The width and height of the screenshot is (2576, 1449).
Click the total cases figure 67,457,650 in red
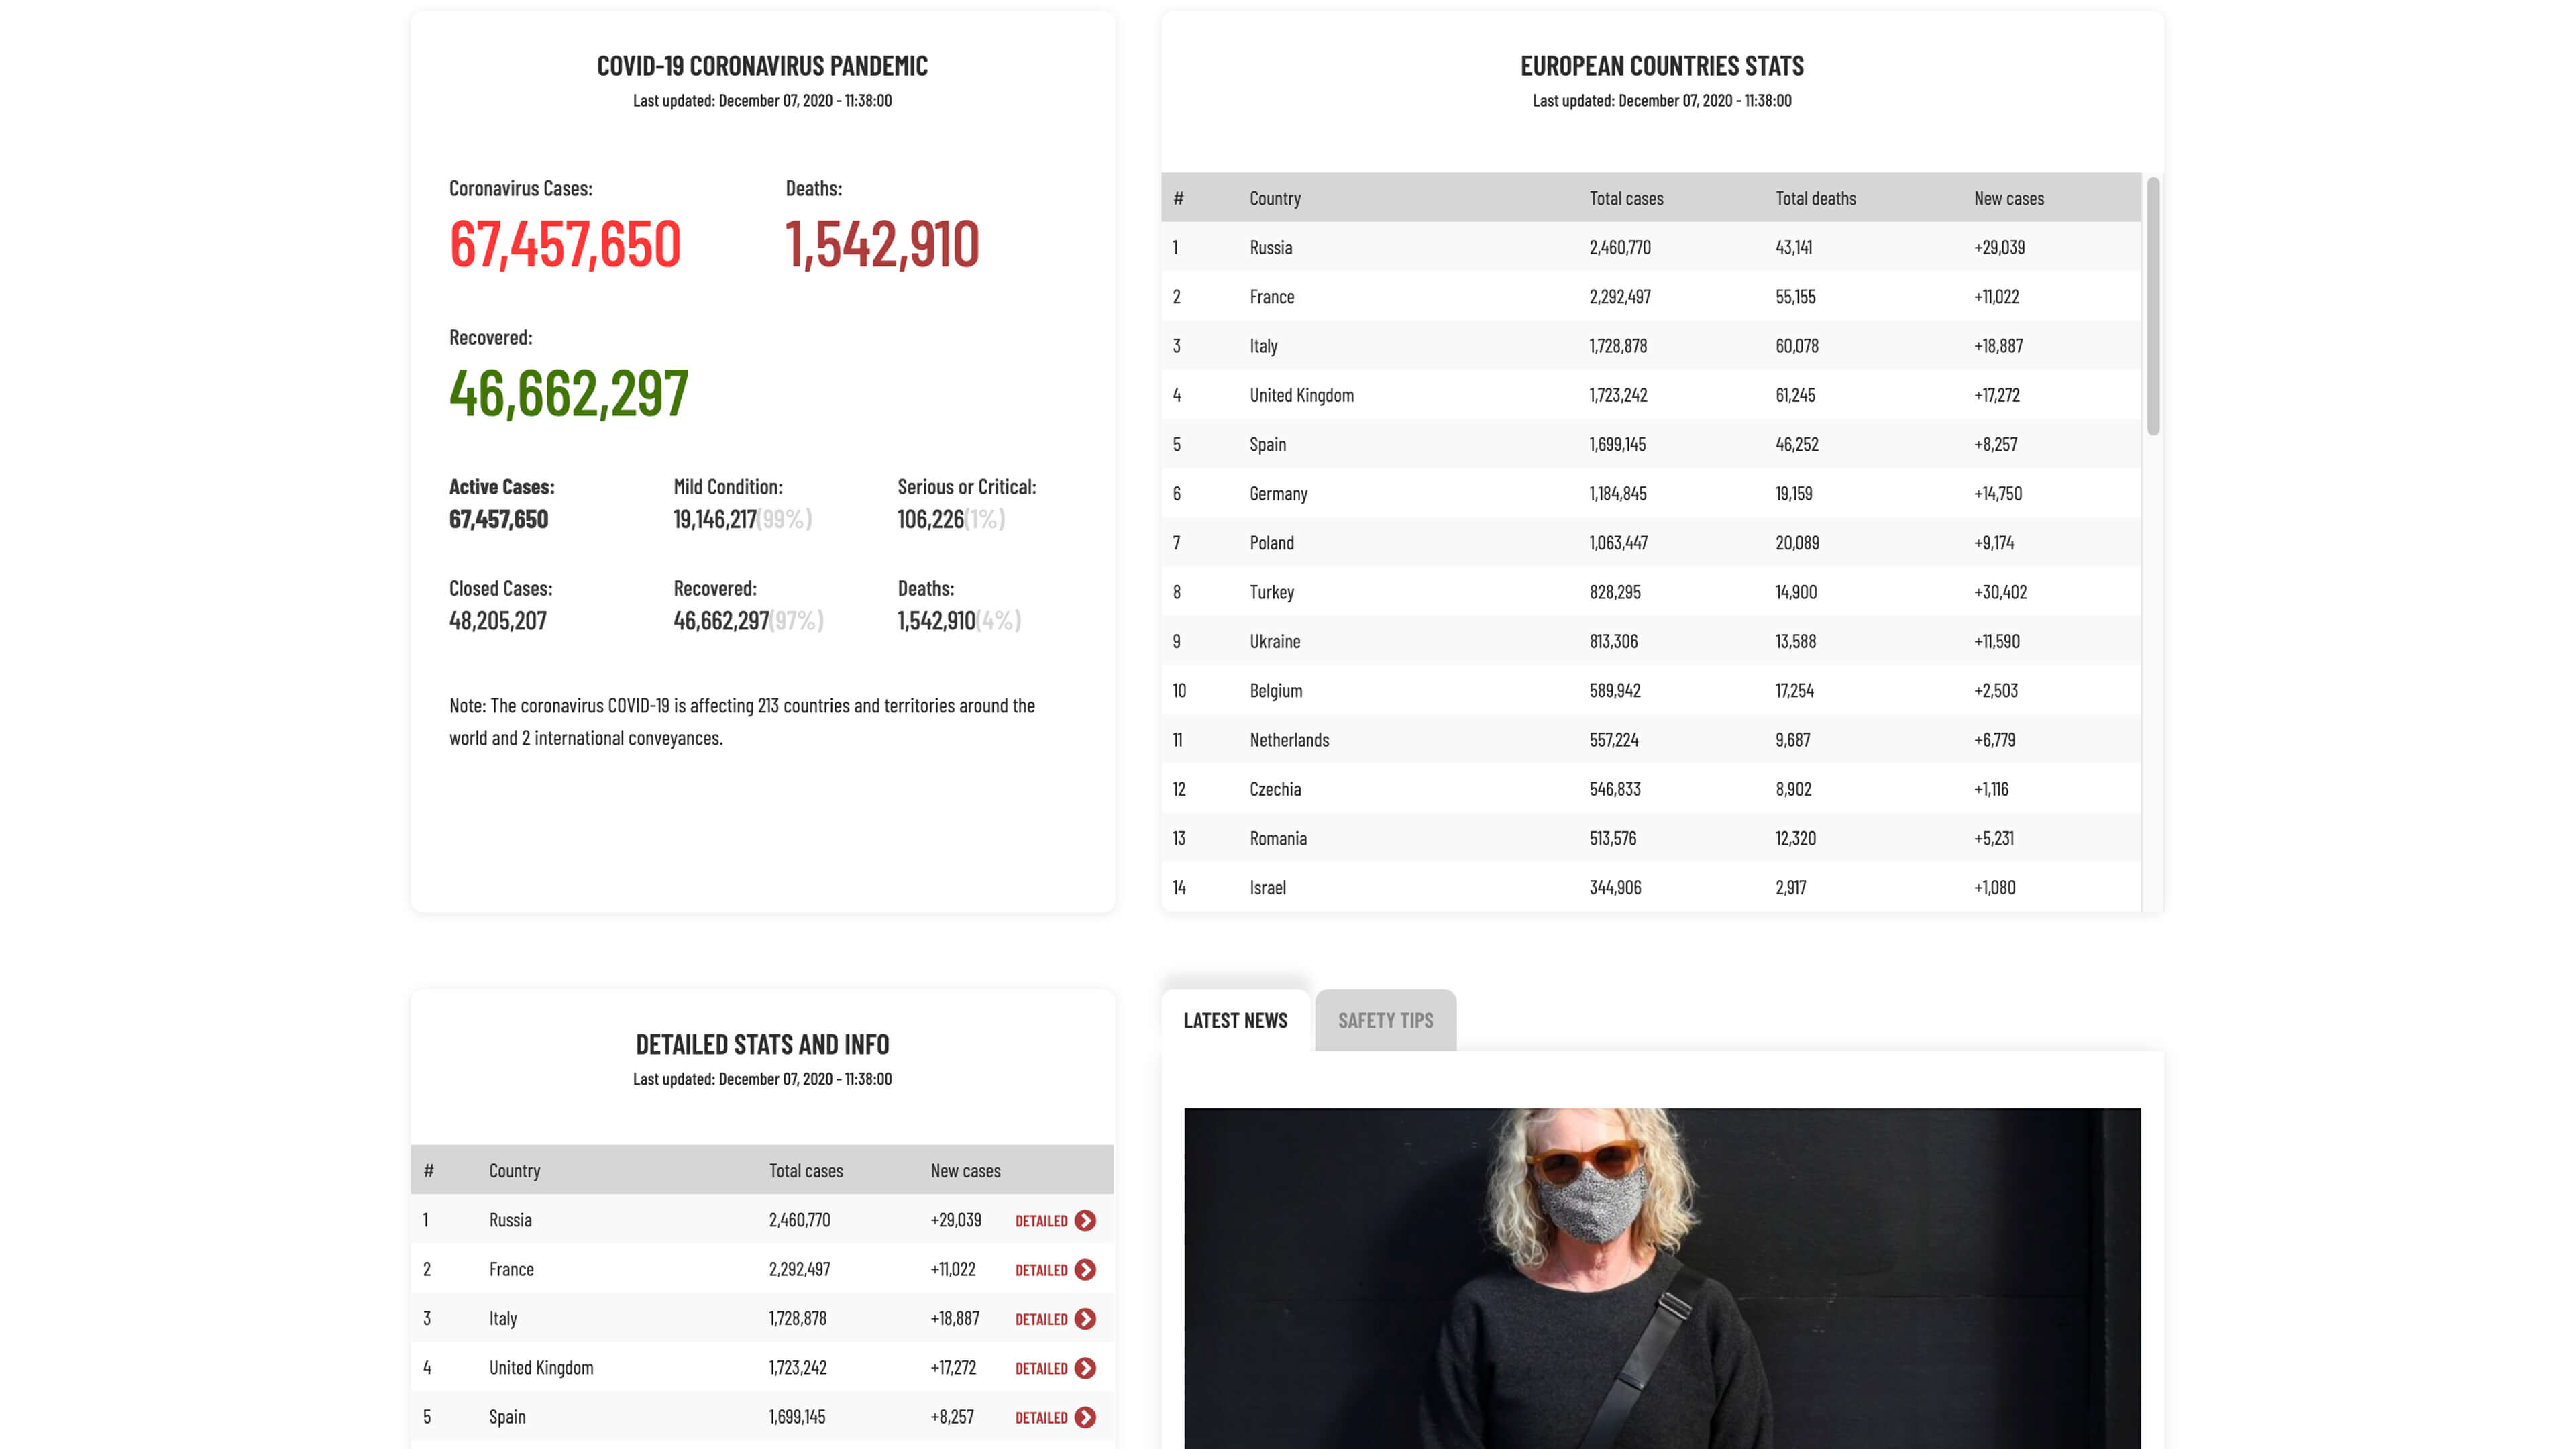pyautogui.click(x=565, y=244)
